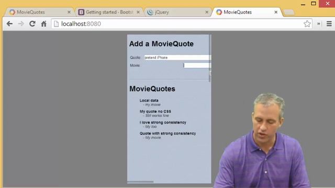This screenshot has height=188, width=335.
Task: Click the page icon in address bar
Action: coord(56,23)
